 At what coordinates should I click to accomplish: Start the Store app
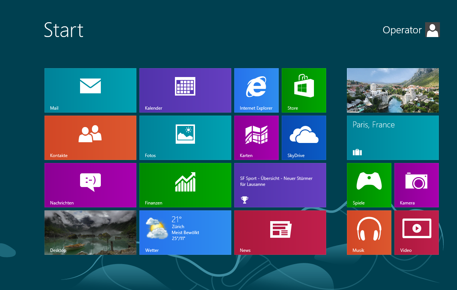pos(304,90)
